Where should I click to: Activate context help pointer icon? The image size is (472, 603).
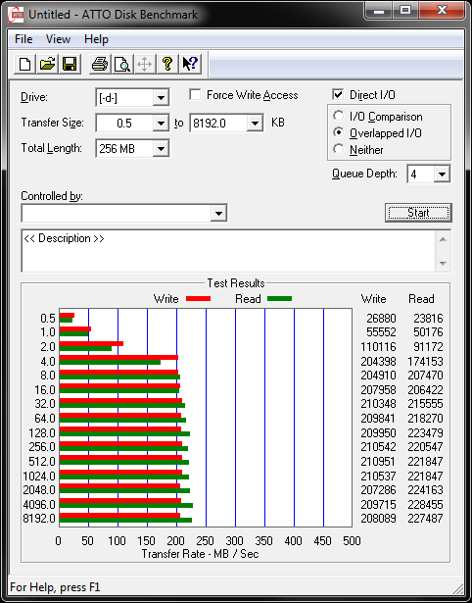(x=190, y=64)
